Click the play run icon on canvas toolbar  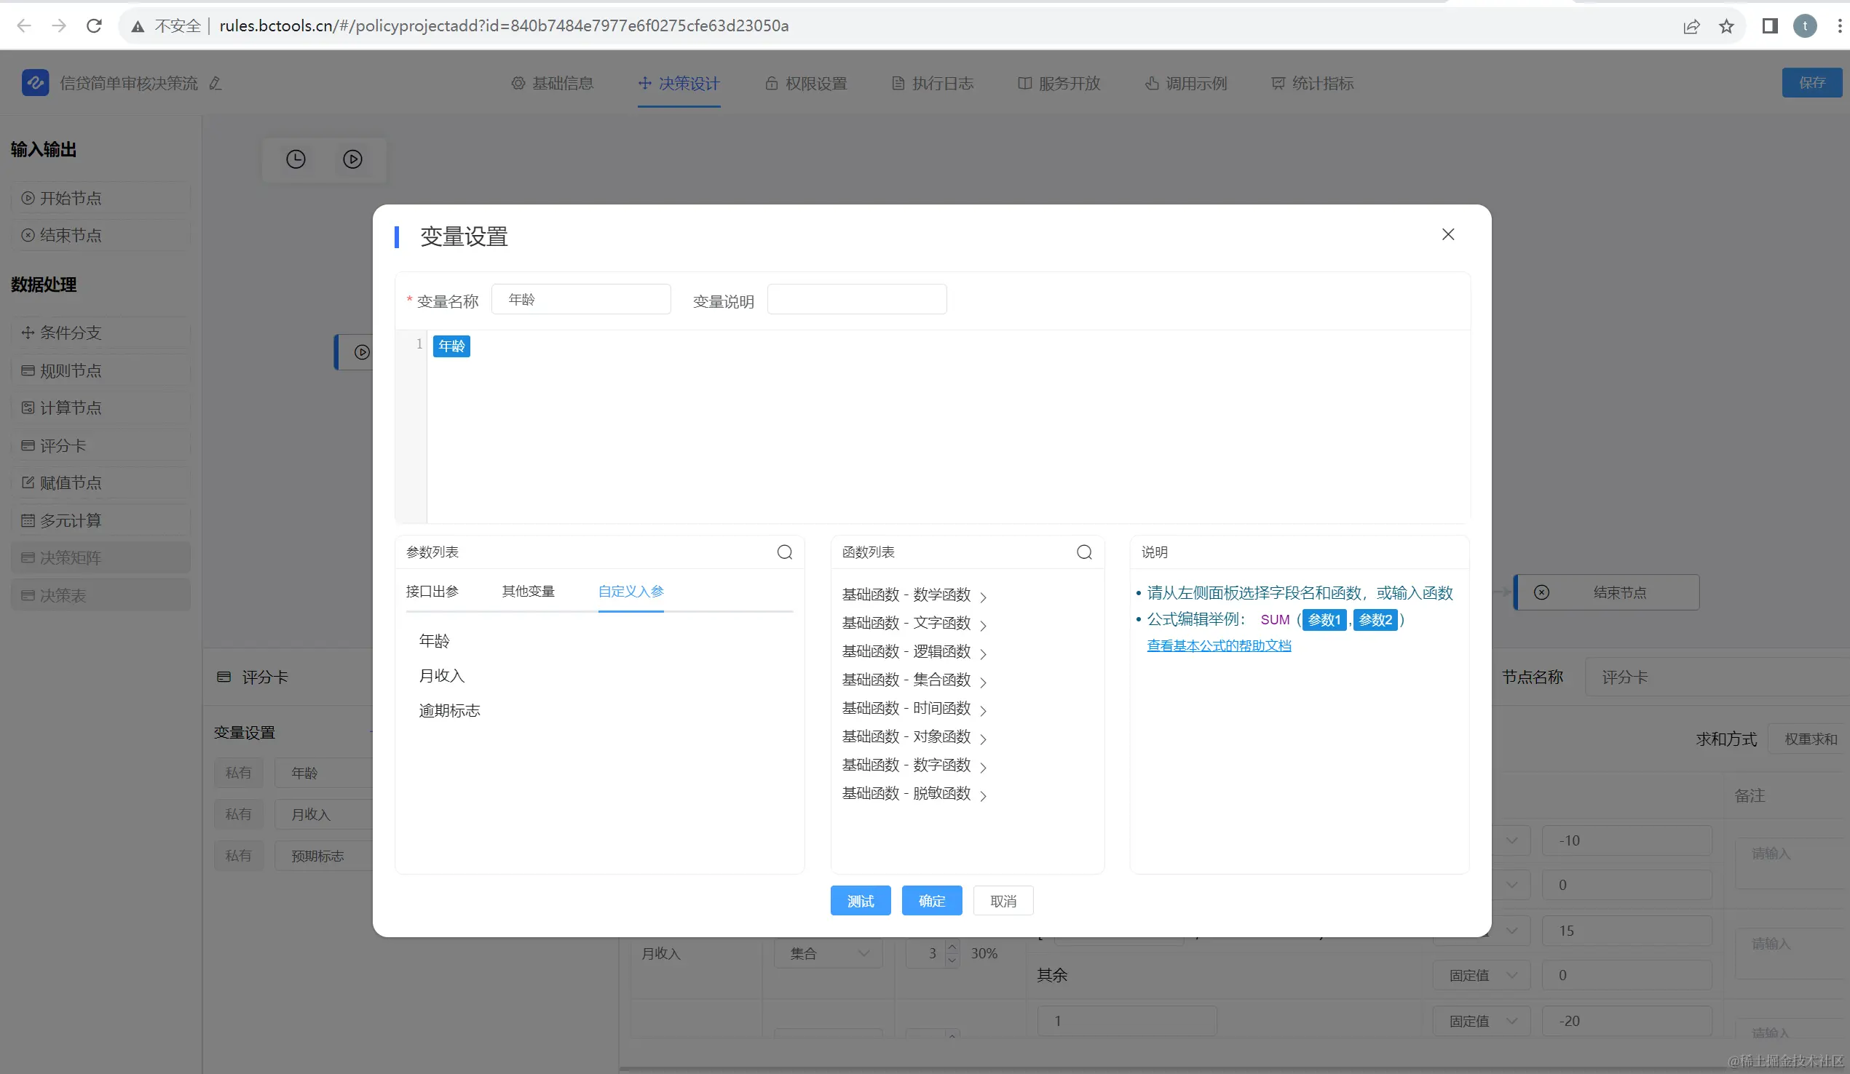(x=352, y=159)
